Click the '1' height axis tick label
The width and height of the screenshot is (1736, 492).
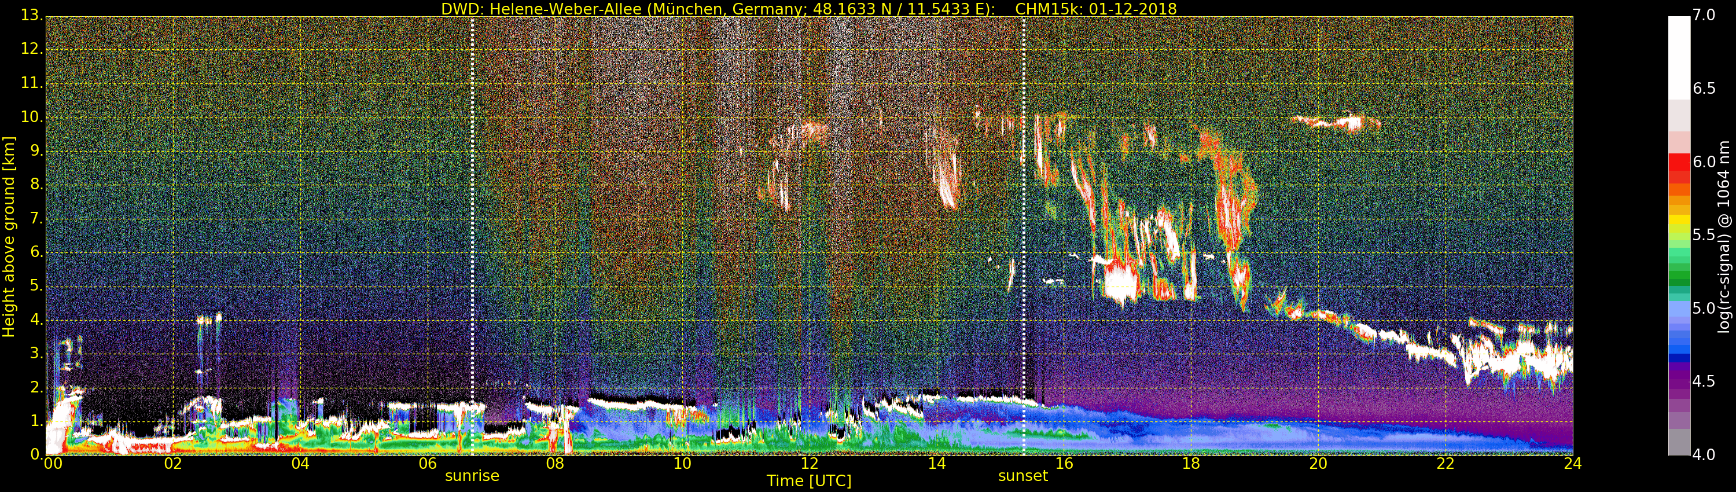(37, 421)
